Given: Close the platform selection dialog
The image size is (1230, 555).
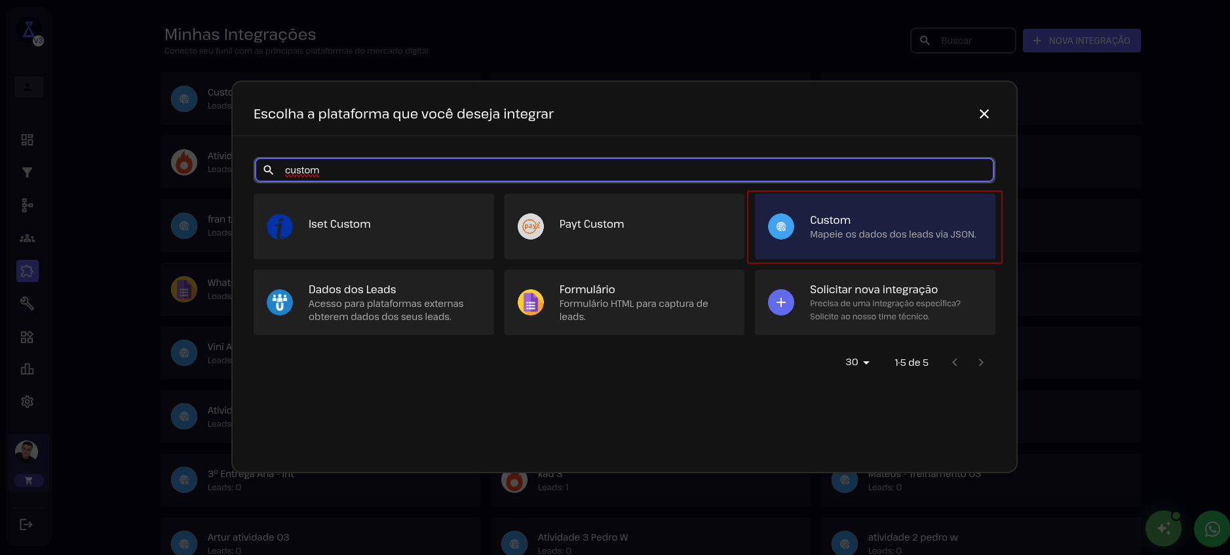Looking at the screenshot, I should pyautogui.click(x=984, y=114).
